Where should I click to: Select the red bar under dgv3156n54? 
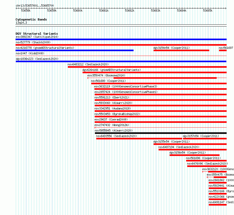[195, 155]
